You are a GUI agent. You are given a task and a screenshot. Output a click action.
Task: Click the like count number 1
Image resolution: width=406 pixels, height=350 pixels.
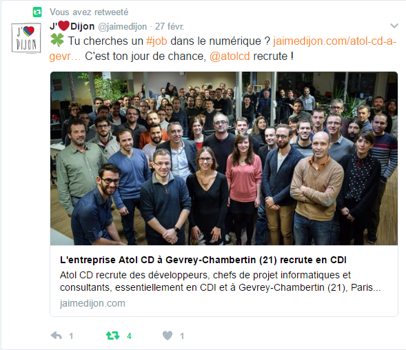(182, 336)
